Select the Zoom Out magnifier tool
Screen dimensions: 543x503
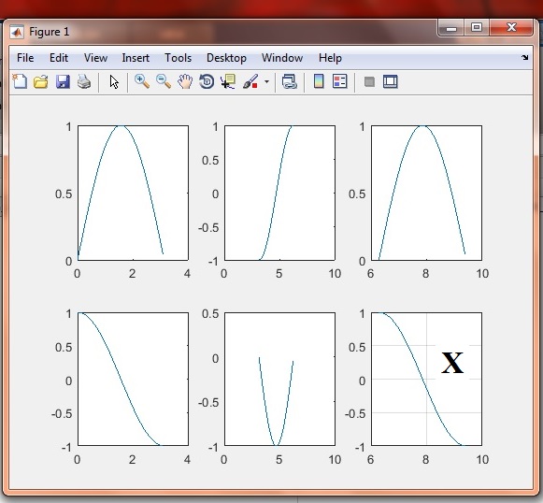(164, 82)
